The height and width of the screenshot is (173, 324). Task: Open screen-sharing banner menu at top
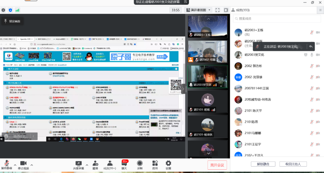185,2
